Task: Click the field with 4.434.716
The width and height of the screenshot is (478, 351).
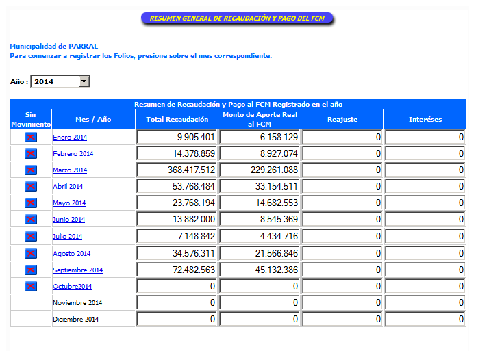Action: point(260,237)
